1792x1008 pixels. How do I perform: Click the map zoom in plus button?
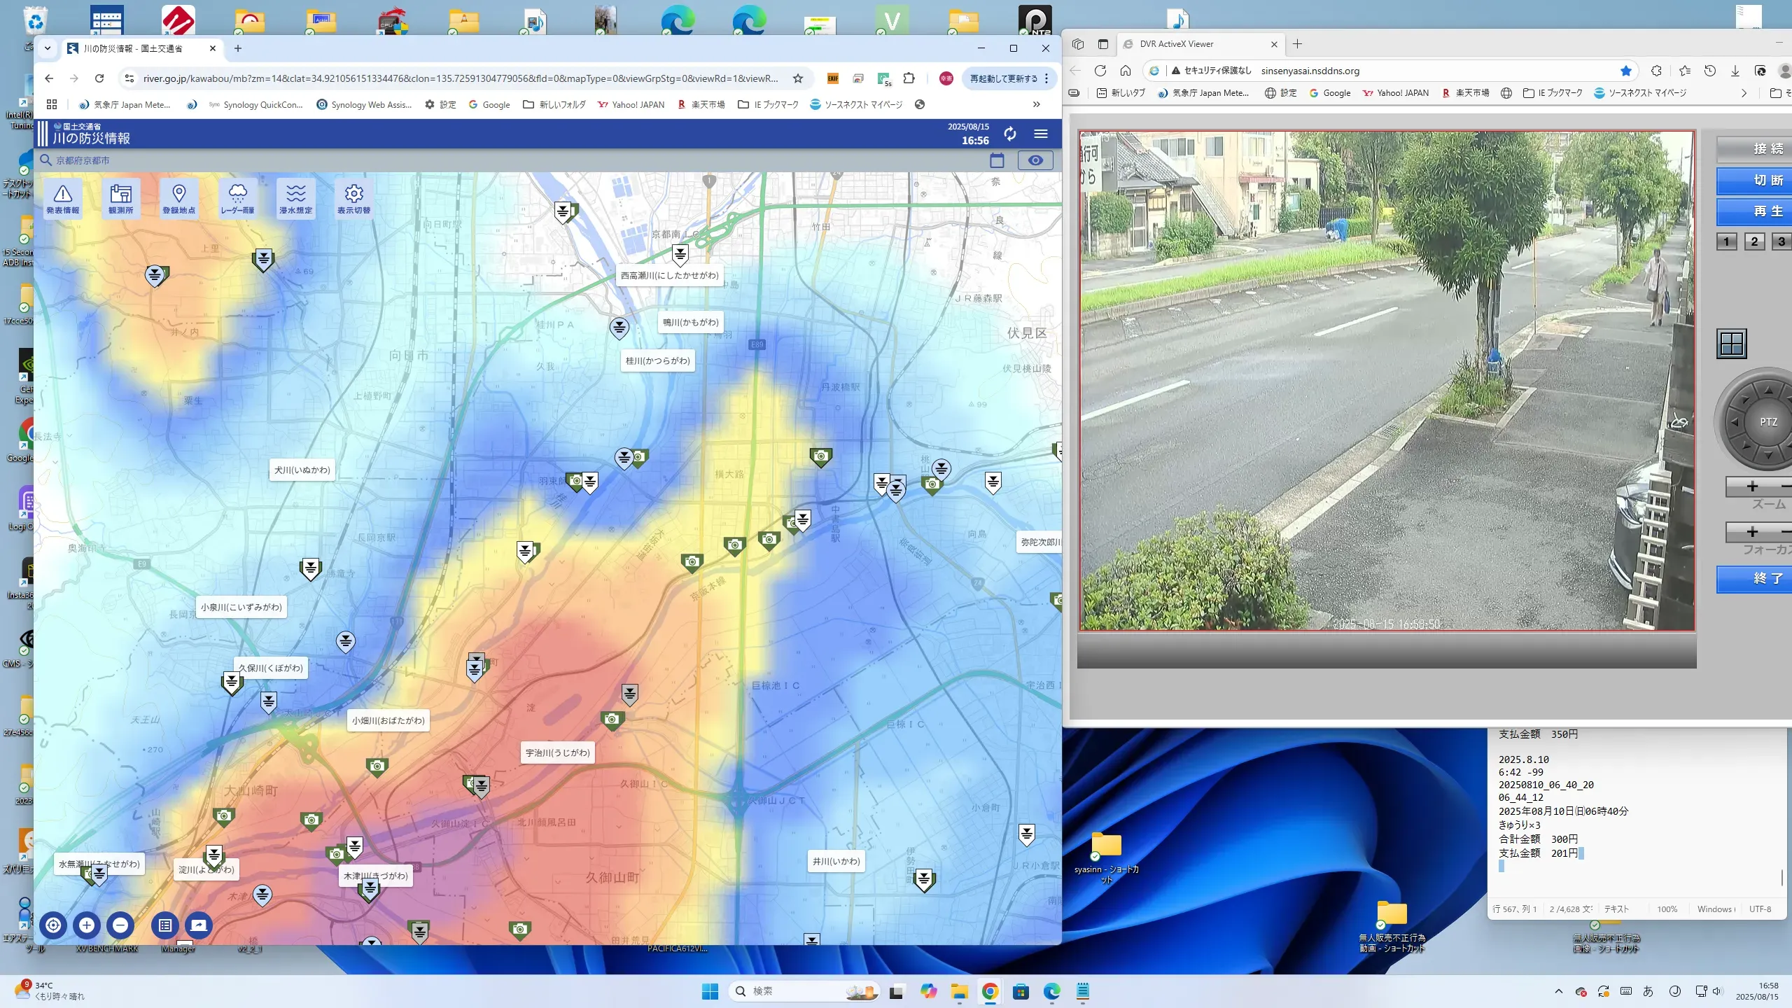87,925
